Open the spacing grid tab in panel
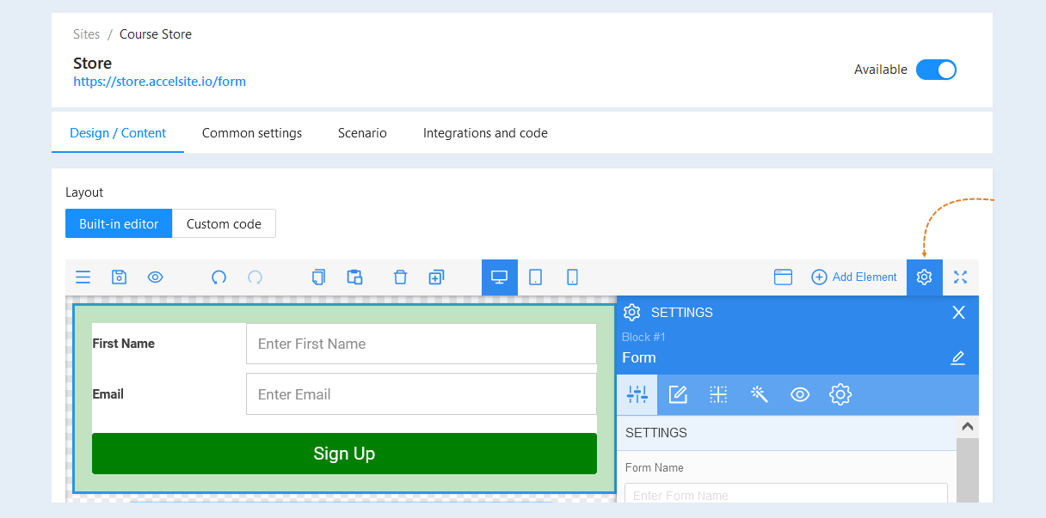Screen dimensions: 1046x518 (718, 394)
